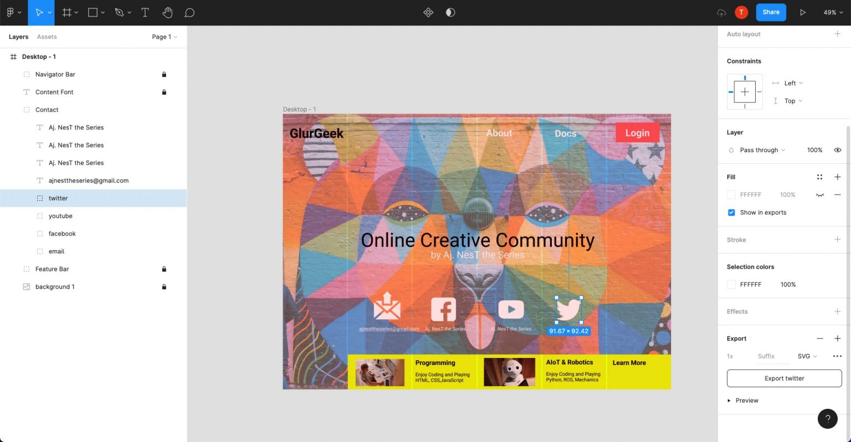Click the Export twitter button
This screenshot has height=442, width=851.
[784, 378]
